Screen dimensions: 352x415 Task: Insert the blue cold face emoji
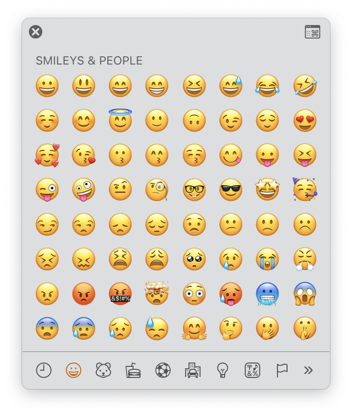pos(267,294)
